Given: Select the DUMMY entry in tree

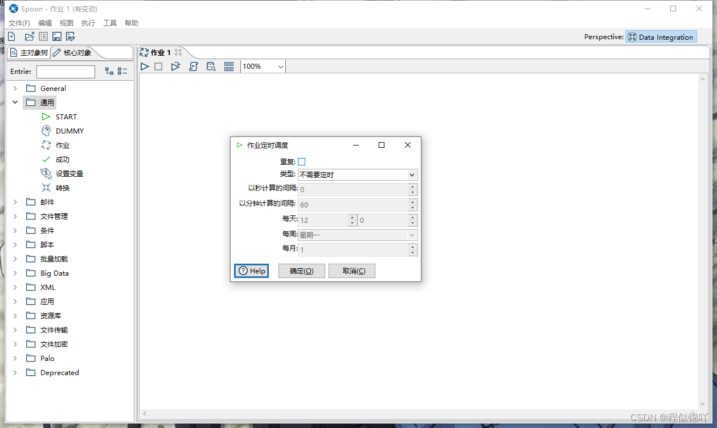Looking at the screenshot, I should (69, 131).
